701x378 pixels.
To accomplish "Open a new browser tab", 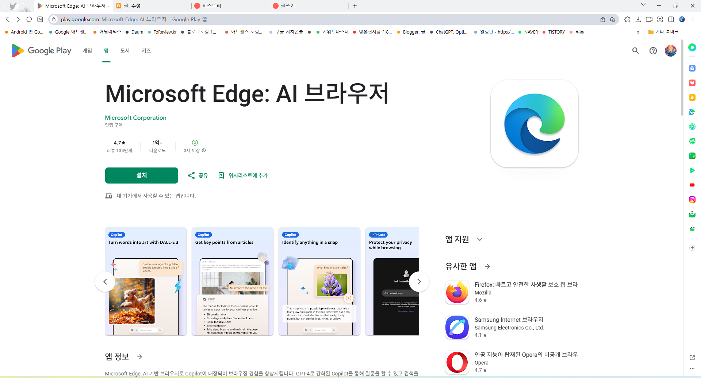I will point(355,6).
